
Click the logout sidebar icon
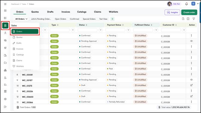[x=5, y=107]
